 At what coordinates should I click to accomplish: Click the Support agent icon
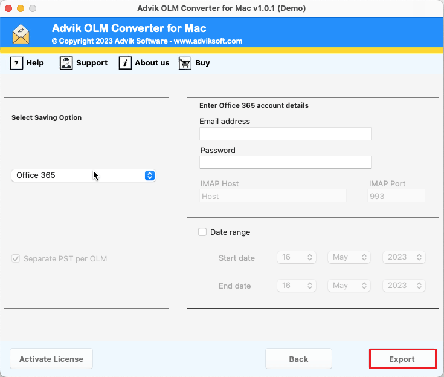tap(66, 63)
